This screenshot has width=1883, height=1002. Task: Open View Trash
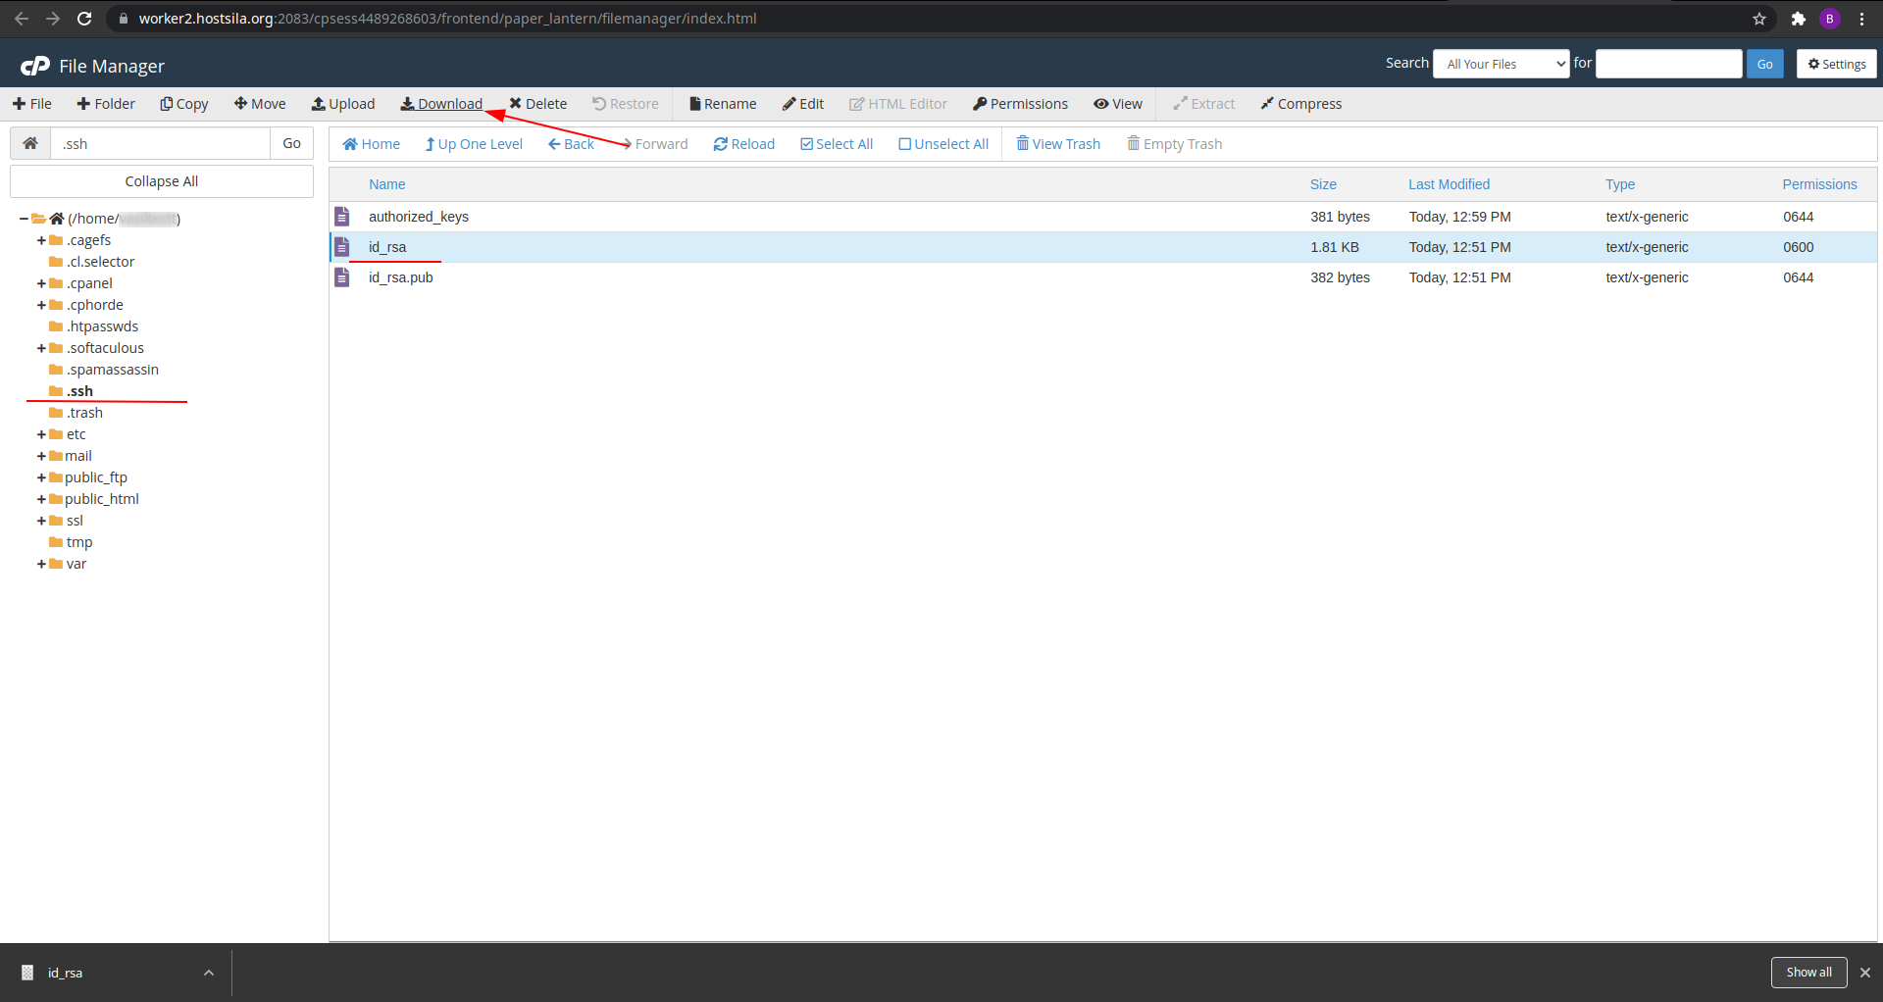click(1058, 144)
